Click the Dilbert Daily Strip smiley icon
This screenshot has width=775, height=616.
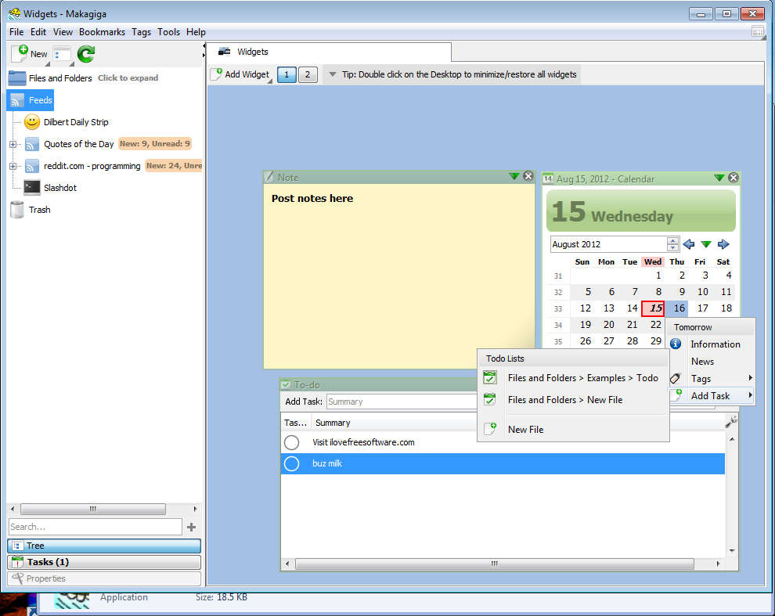(x=32, y=122)
